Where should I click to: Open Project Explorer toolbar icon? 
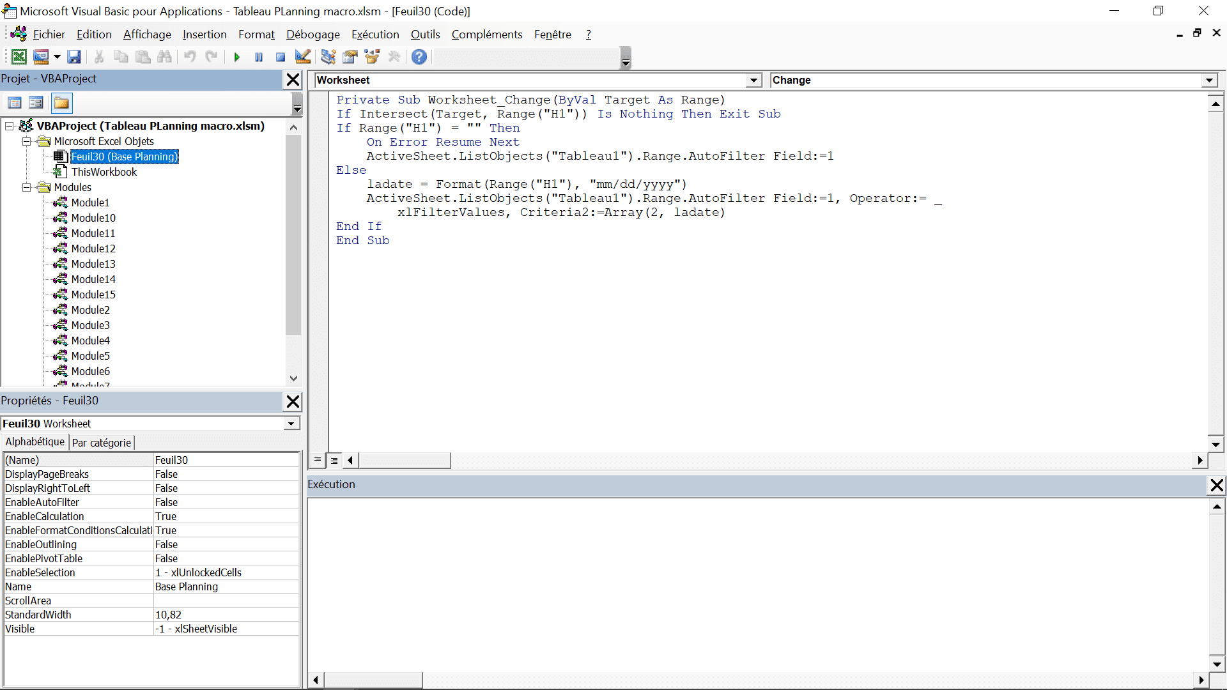click(328, 57)
